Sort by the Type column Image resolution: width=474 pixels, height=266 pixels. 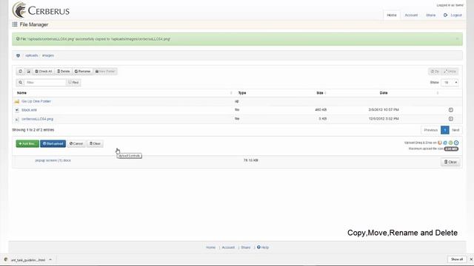tap(242, 93)
